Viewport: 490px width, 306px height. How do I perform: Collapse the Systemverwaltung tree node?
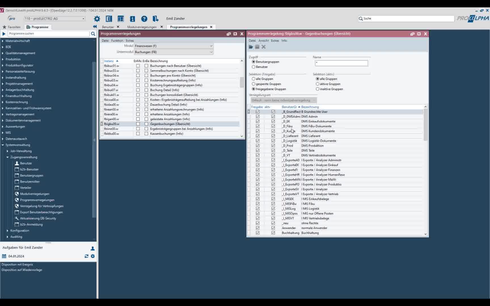tap(3, 145)
